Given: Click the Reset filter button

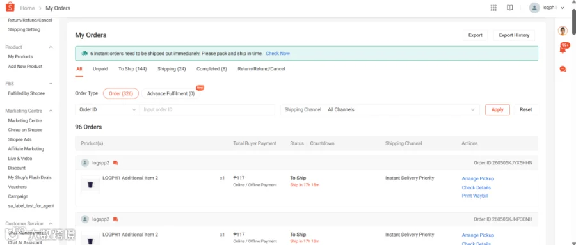Looking at the screenshot, I should tap(525, 109).
